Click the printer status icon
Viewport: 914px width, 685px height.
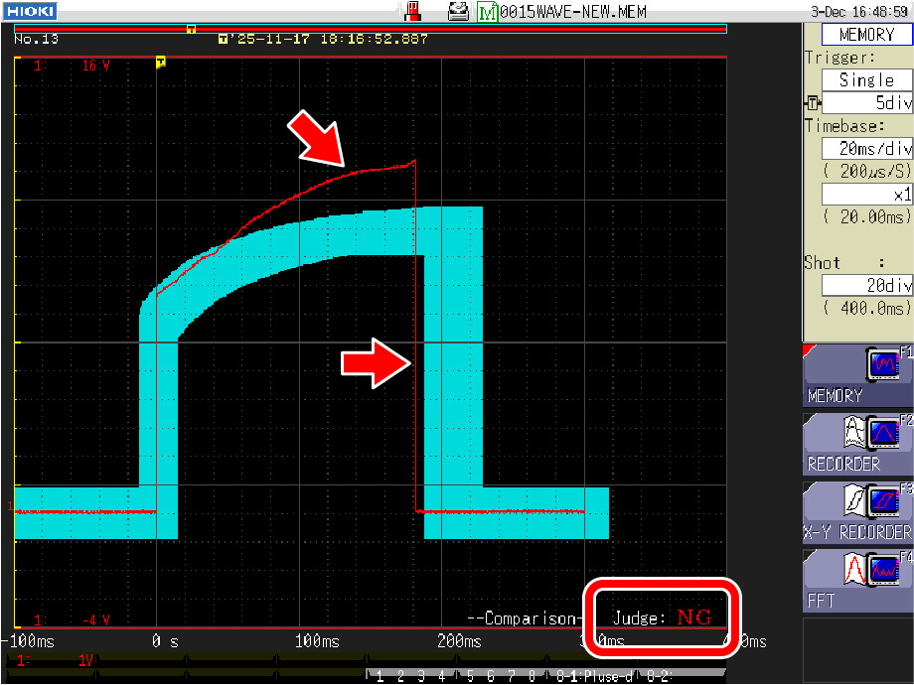(x=458, y=12)
